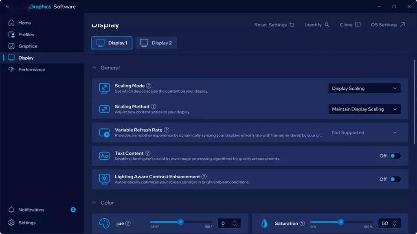The height and width of the screenshot is (234, 417).
Task: Toggle Lighting Aware Contrast Enhancement switch
Action: coord(395,179)
